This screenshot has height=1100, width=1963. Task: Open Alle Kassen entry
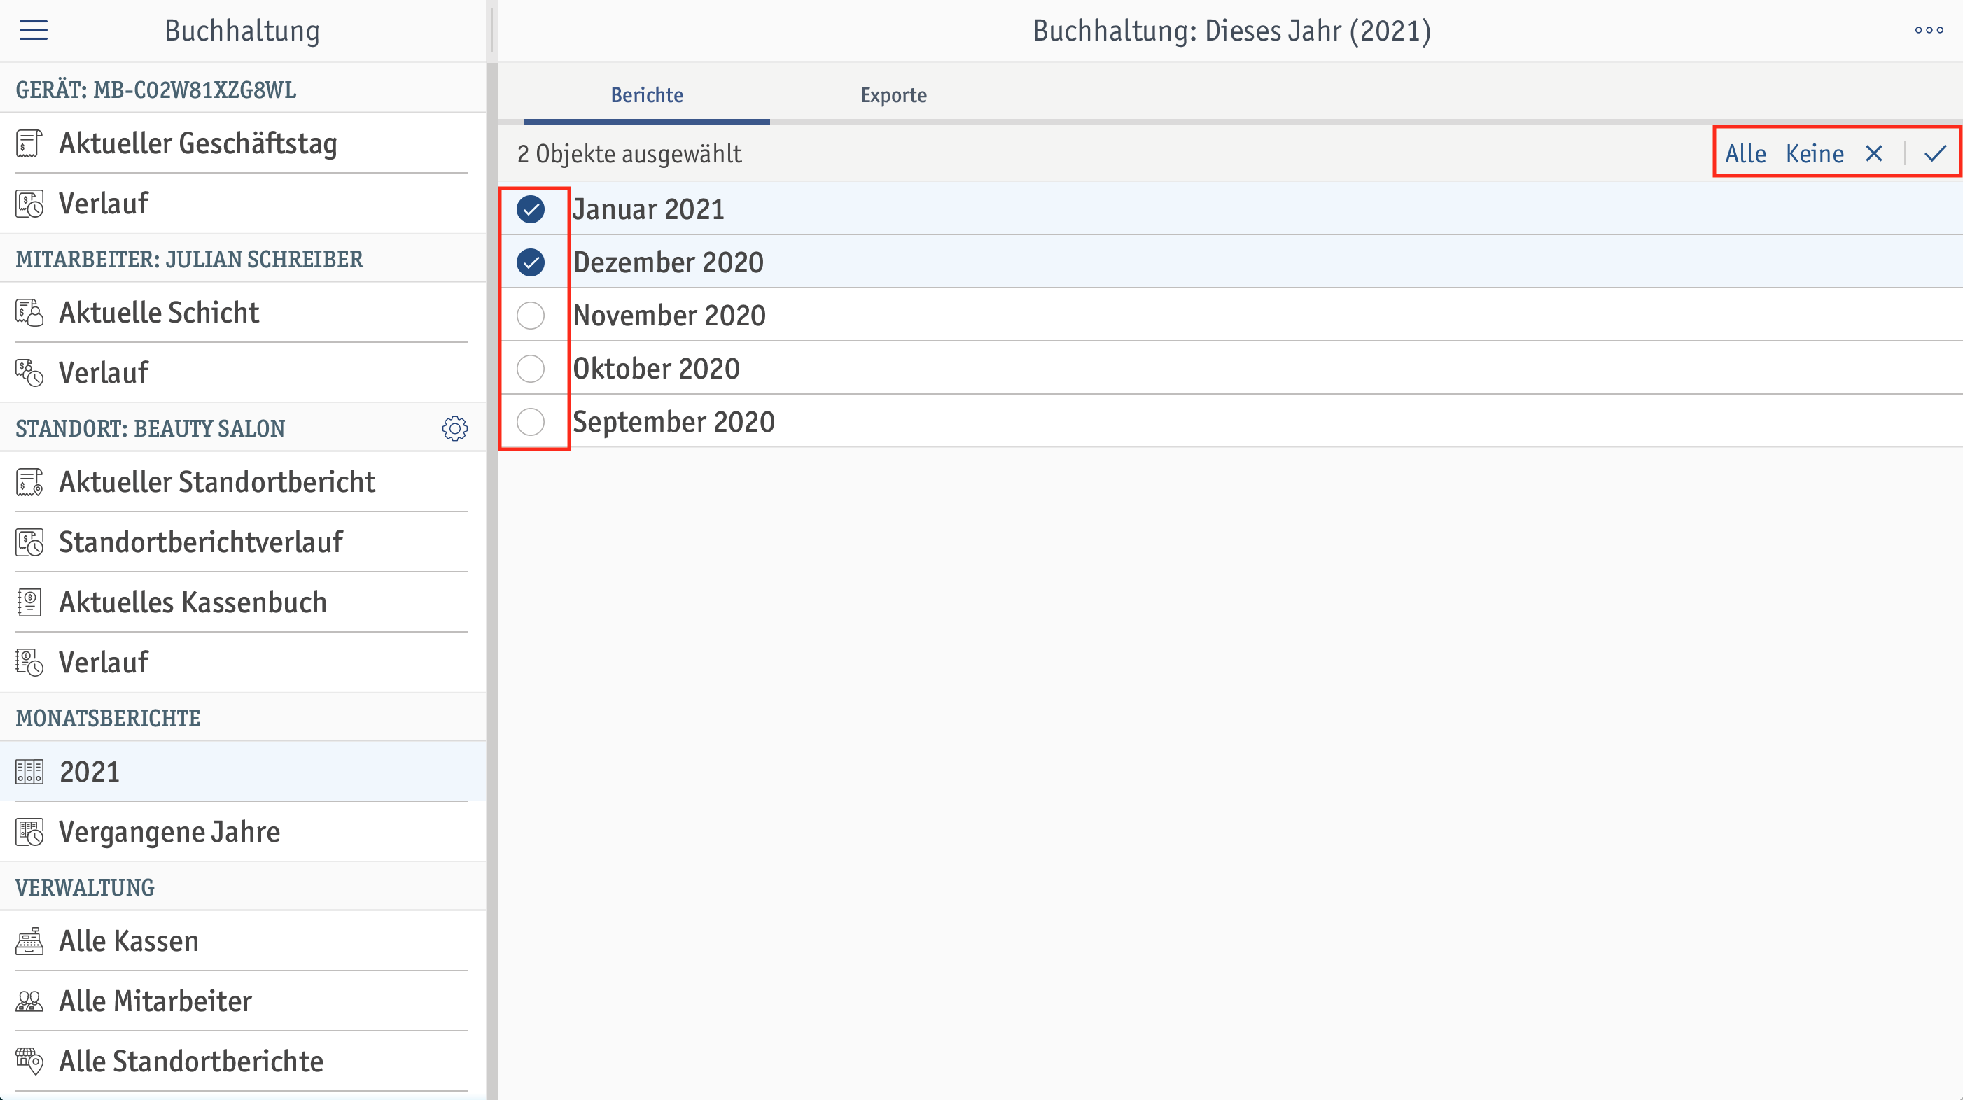pos(242,940)
